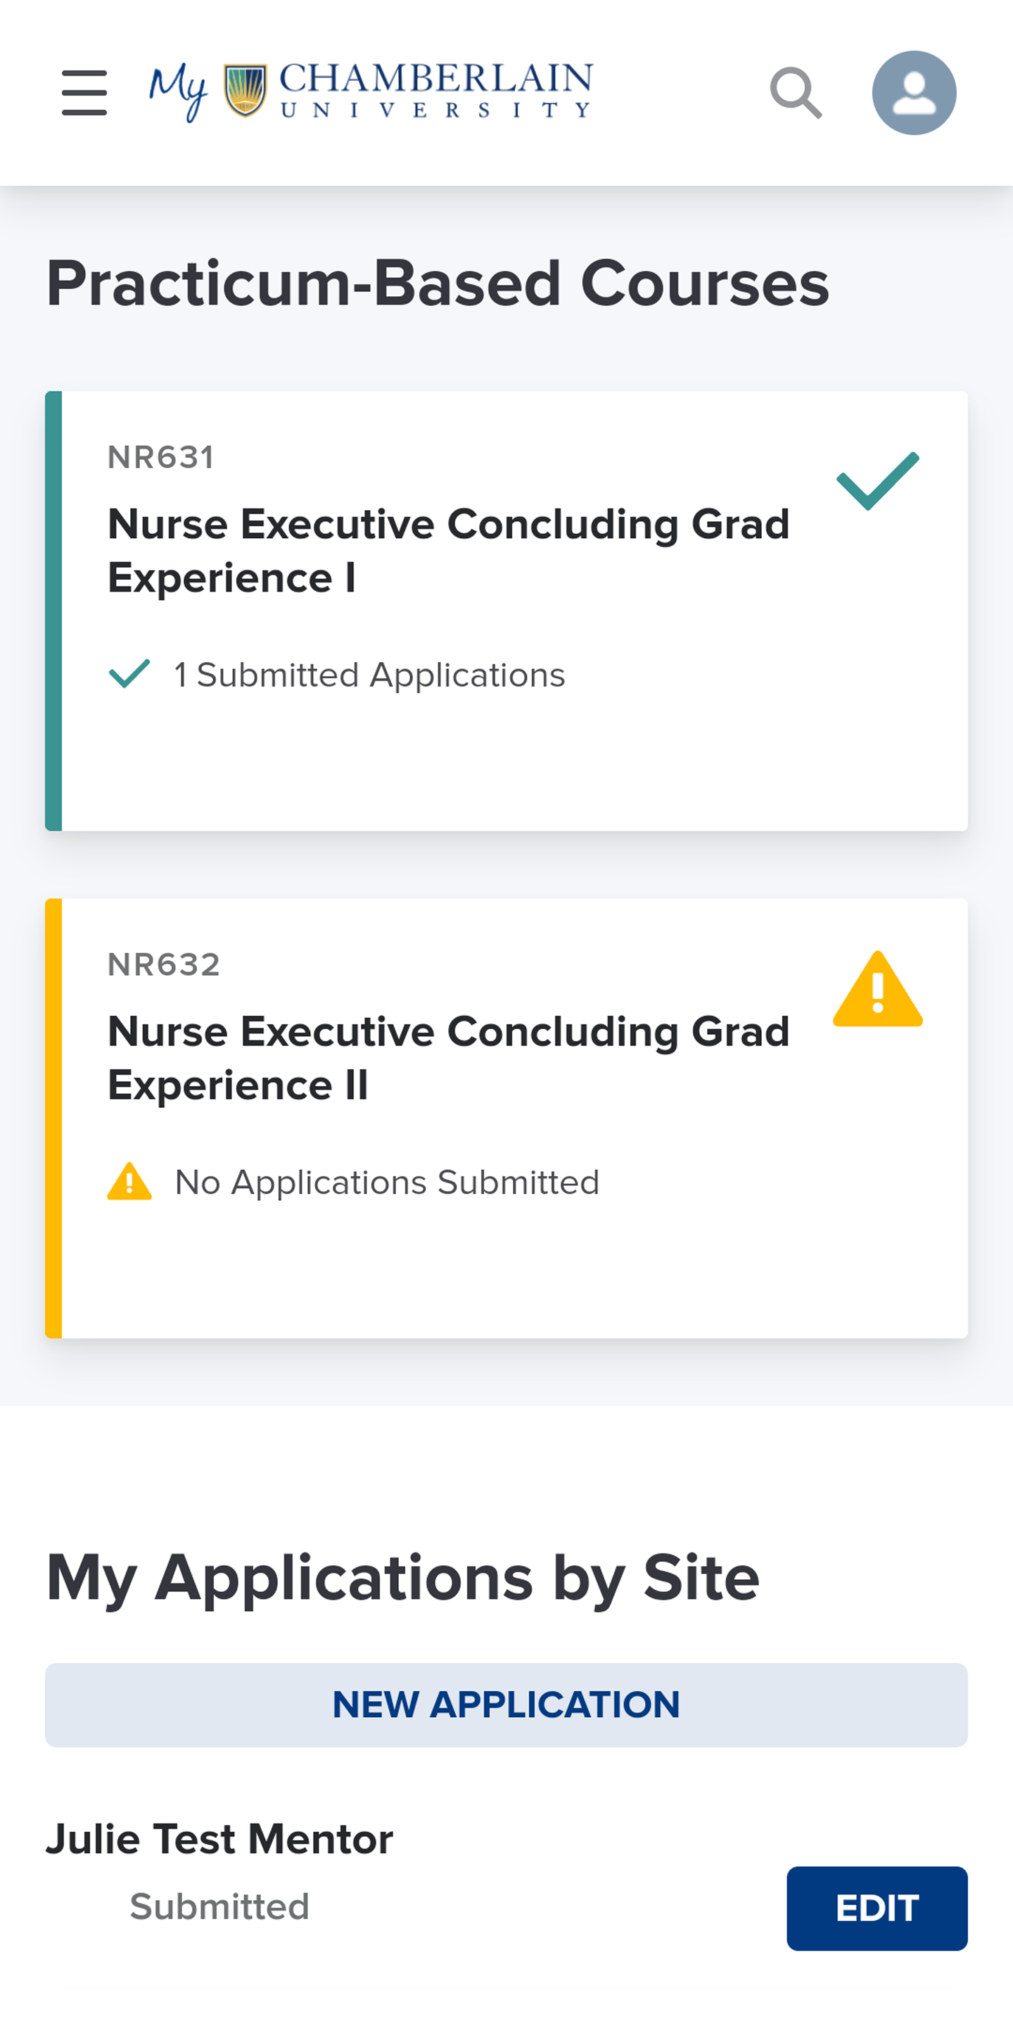Open the hamburger navigation menu

coord(84,93)
